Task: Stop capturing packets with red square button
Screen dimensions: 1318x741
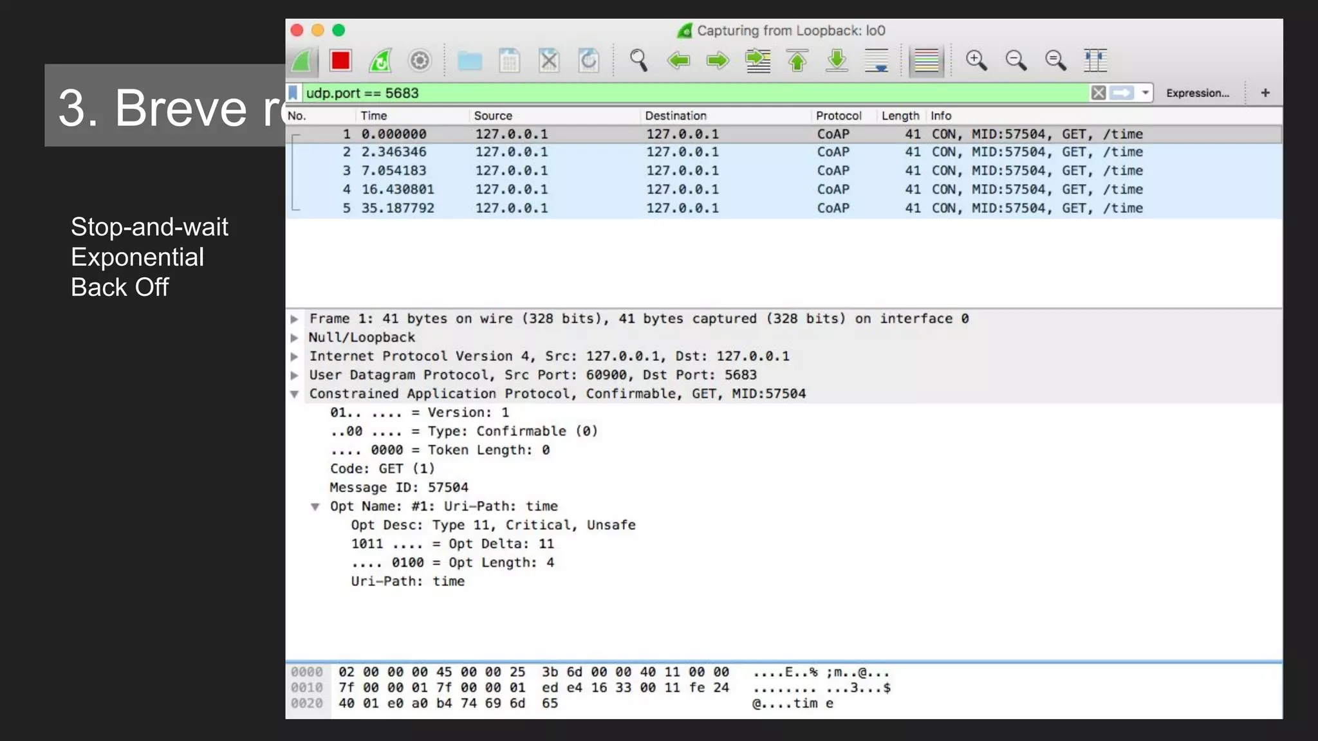Action: click(x=340, y=60)
